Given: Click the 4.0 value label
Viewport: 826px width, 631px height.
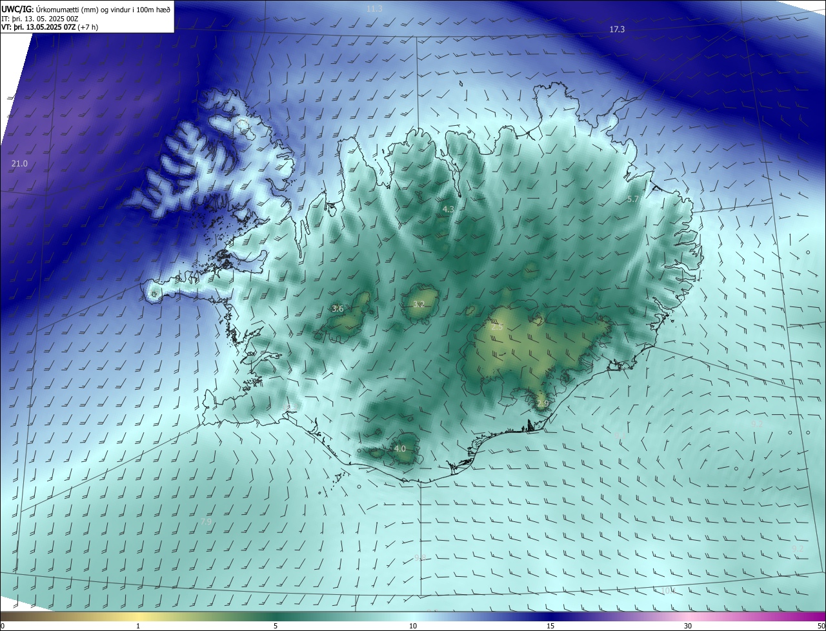Looking at the screenshot, I should [399, 448].
